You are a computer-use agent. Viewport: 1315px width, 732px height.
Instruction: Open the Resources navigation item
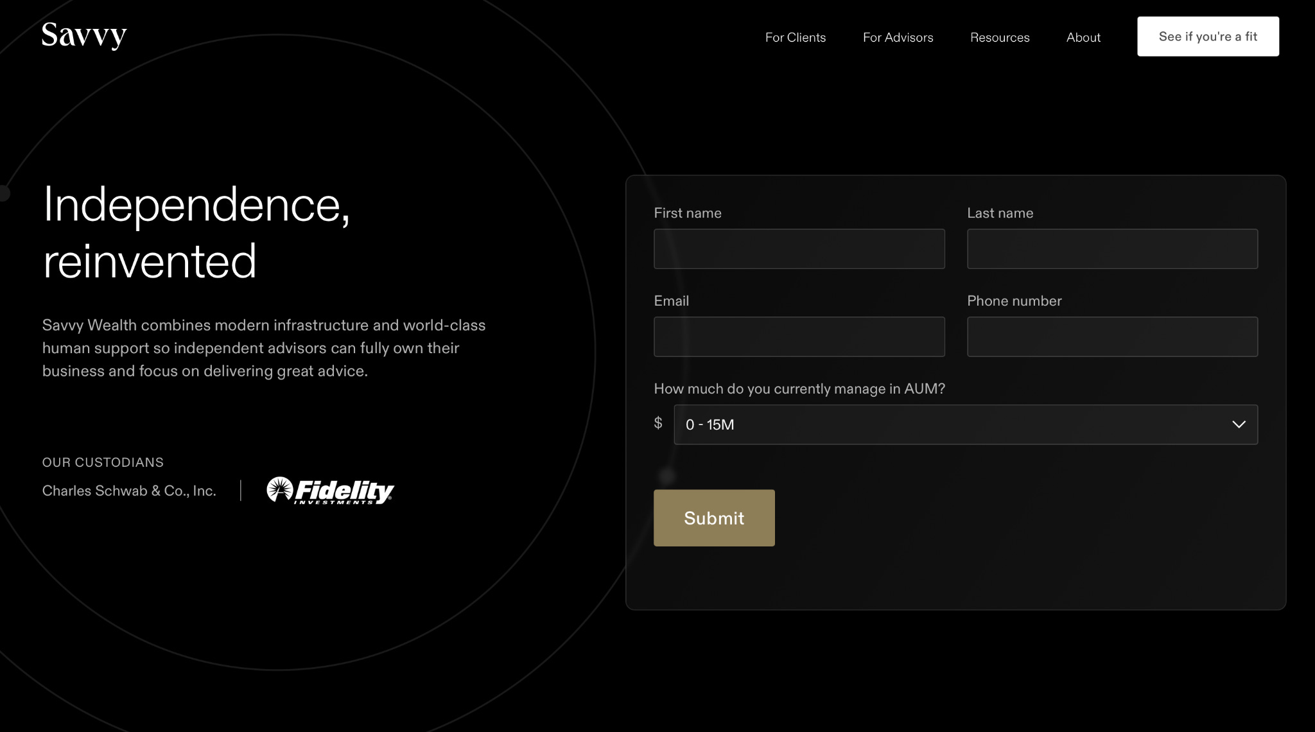click(x=999, y=37)
